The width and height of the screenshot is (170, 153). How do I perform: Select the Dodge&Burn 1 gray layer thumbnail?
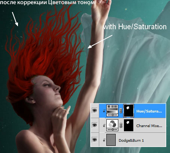pyautogui.click(x=111, y=140)
